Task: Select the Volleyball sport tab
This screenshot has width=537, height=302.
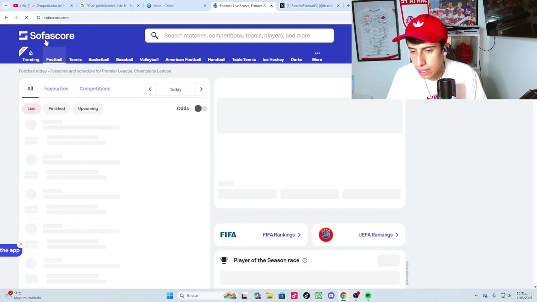Action: (x=149, y=60)
